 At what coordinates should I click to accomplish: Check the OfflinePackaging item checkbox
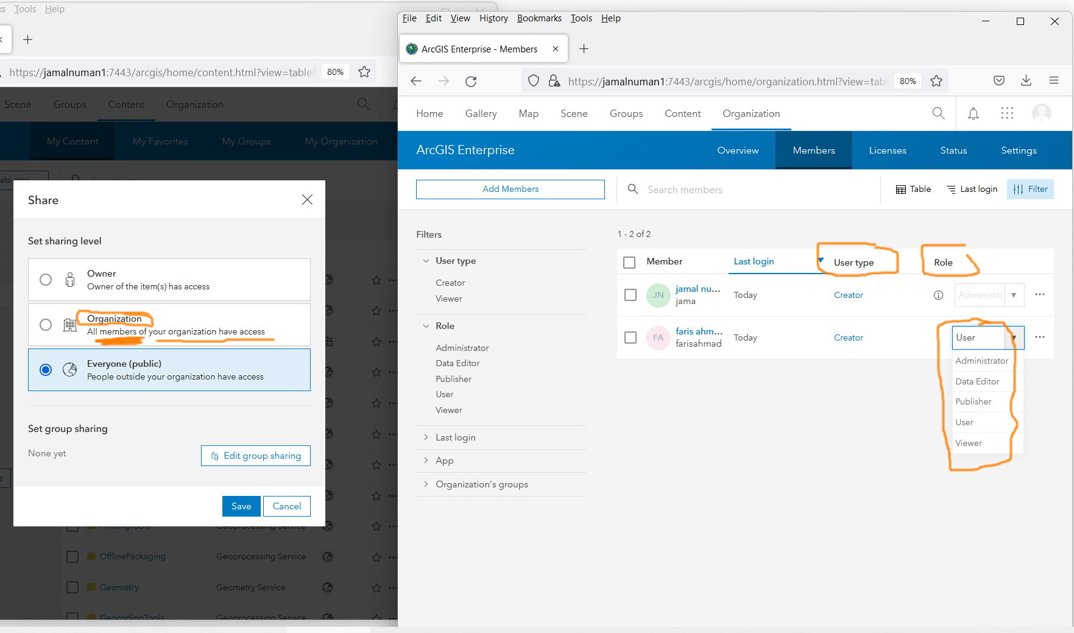coord(72,556)
